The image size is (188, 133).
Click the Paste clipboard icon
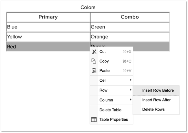tap(94, 71)
